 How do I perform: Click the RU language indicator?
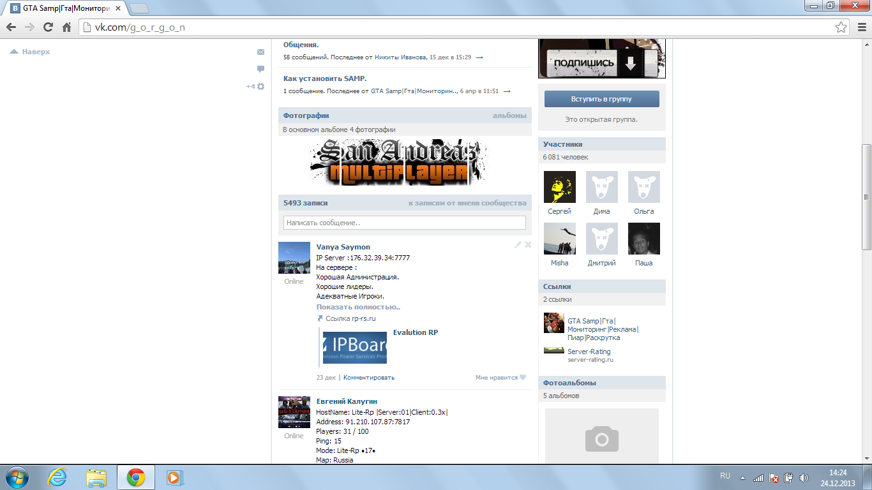click(x=725, y=476)
